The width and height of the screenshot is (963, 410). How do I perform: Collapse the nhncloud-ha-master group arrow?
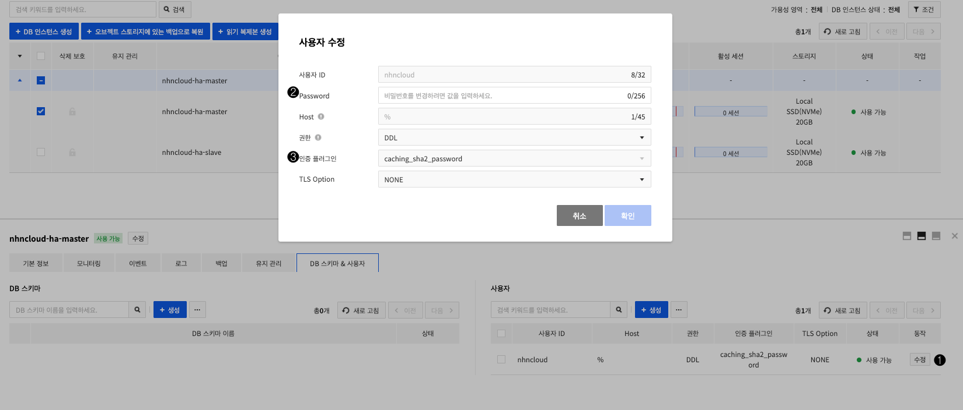point(20,80)
